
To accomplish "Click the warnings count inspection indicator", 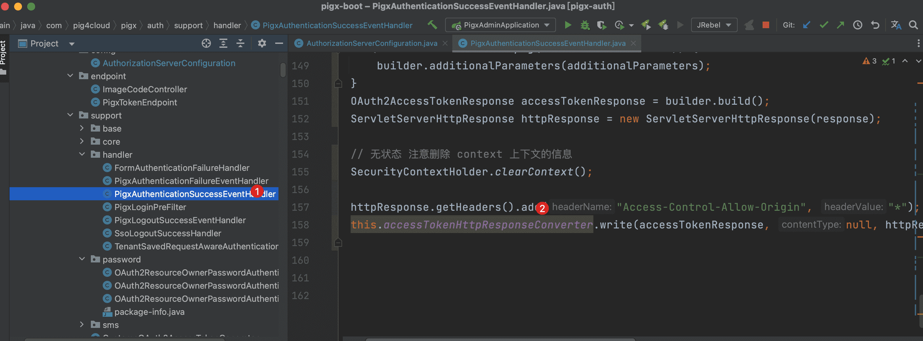I will [x=869, y=61].
